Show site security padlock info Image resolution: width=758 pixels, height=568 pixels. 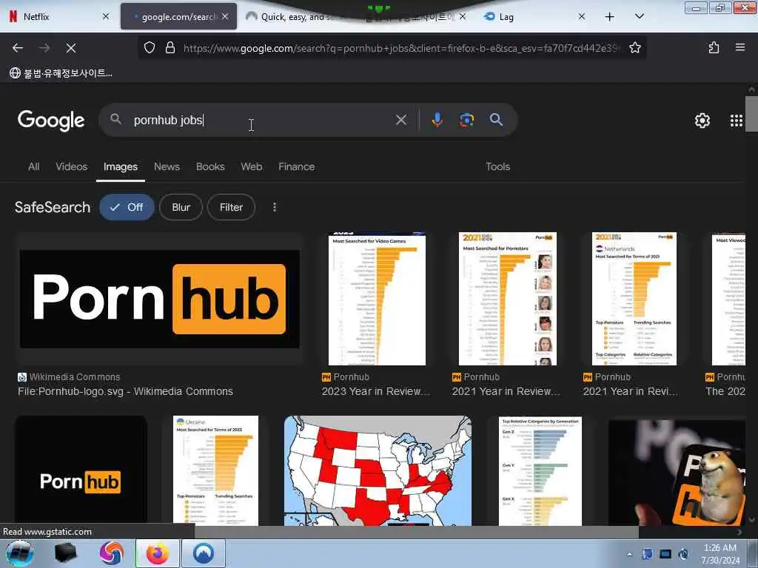[170, 48]
